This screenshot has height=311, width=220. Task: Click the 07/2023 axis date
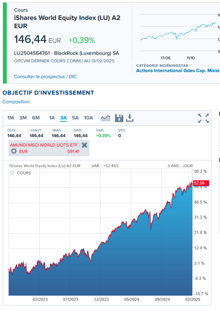coord(70,299)
